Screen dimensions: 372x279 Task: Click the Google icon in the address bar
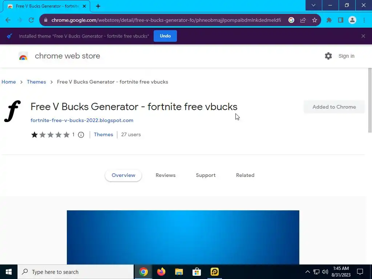pos(291,20)
